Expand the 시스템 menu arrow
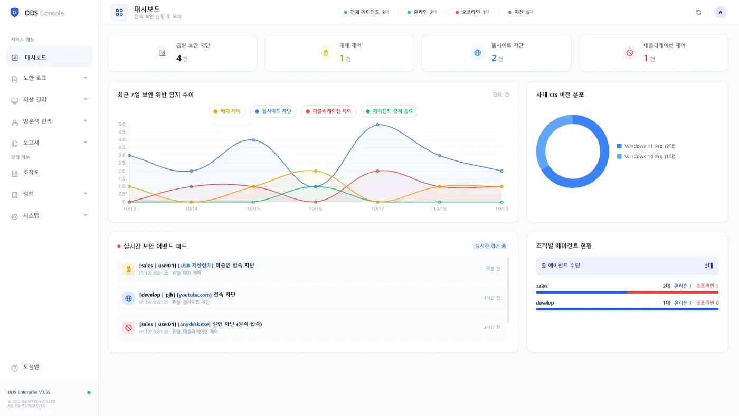 (86, 215)
